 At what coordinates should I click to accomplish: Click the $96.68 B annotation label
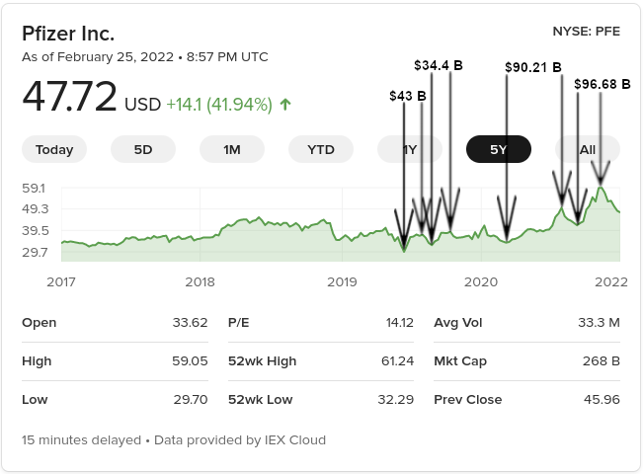tap(602, 84)
